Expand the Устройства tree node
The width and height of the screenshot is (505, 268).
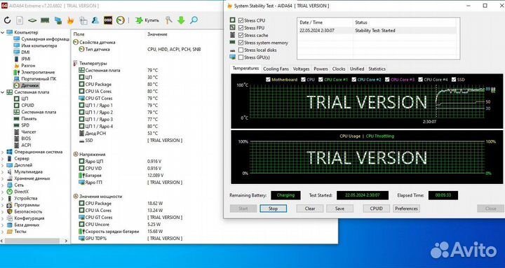3,198
